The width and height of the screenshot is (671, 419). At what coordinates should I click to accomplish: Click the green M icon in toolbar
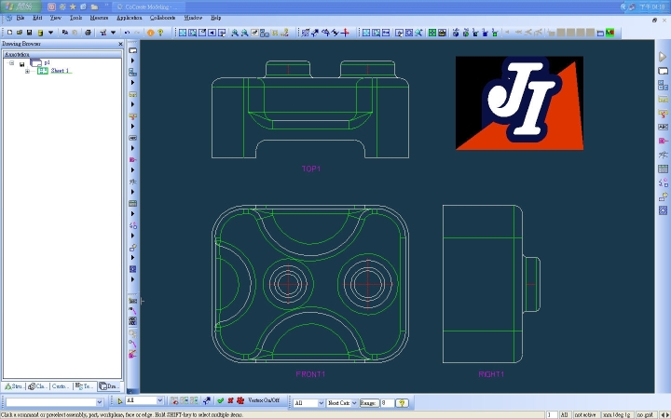[x=610, y=33]
